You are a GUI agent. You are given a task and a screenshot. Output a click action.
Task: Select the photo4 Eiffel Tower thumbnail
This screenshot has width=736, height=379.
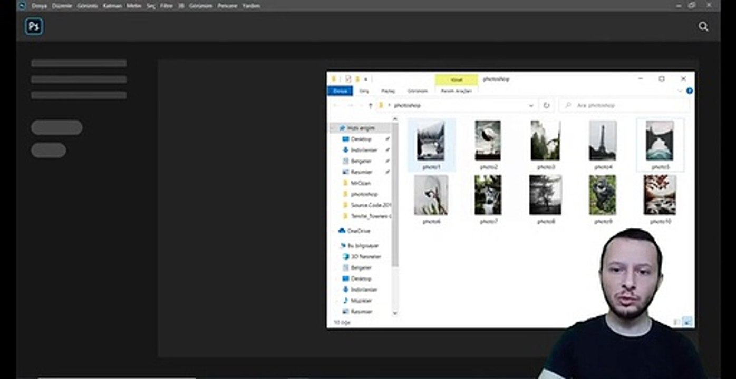pos(603,141)
